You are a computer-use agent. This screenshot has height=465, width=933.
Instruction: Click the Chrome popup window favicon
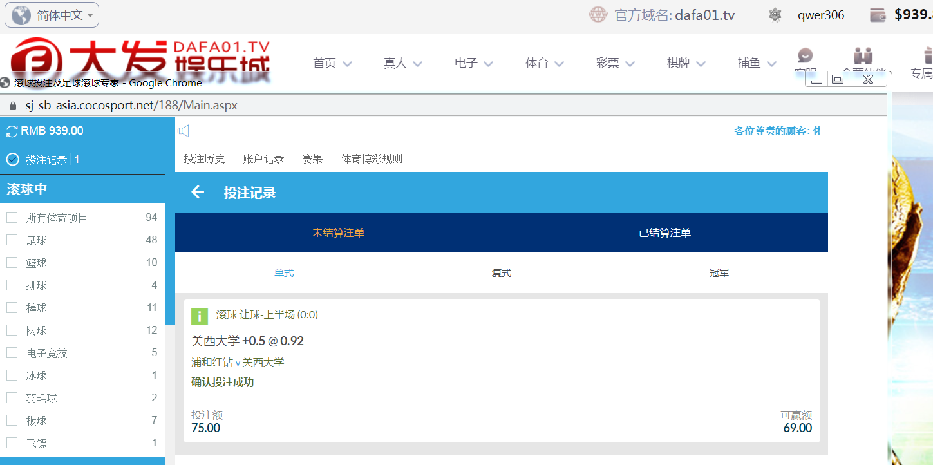5,82
